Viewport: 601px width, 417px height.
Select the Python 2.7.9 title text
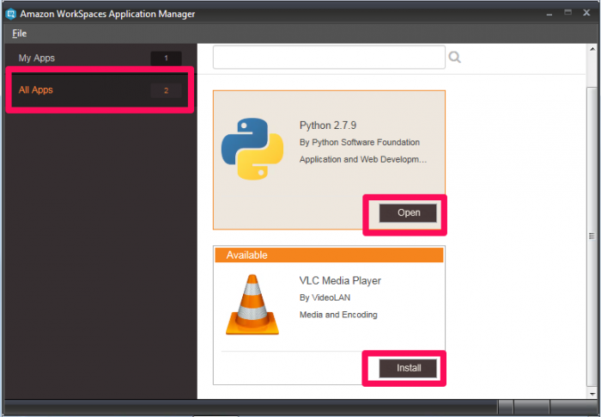tap(328, 126)
